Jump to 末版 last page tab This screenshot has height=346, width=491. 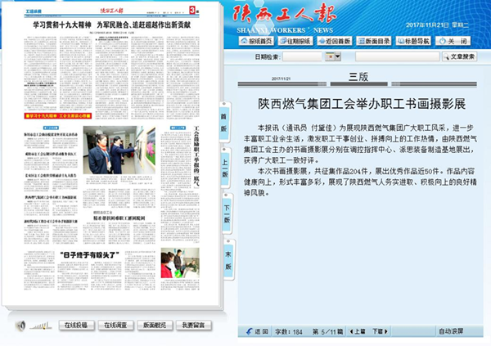click(x=228, y=259)
